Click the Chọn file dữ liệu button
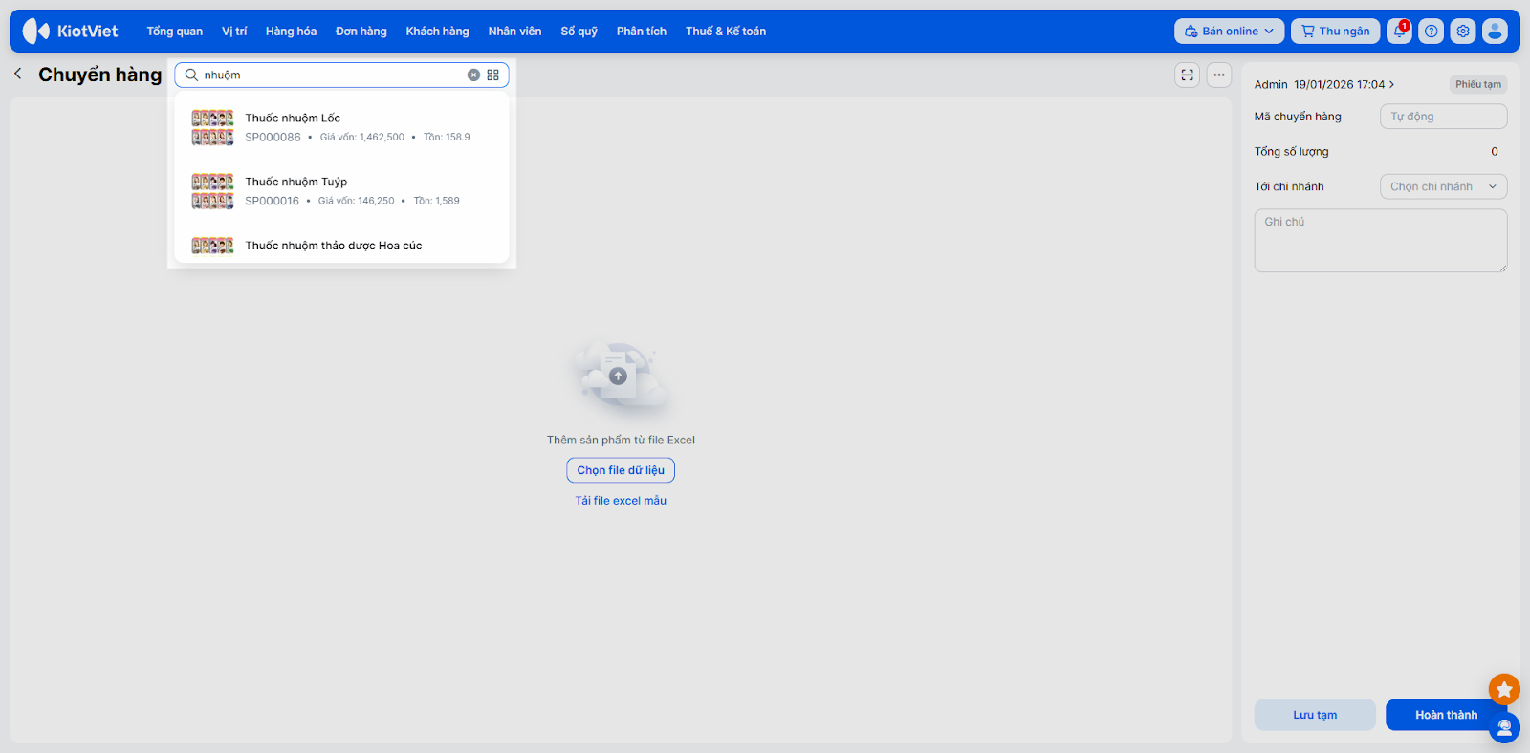The height and width of the screenshot is (753, 1530). click(x=621, y=470)
